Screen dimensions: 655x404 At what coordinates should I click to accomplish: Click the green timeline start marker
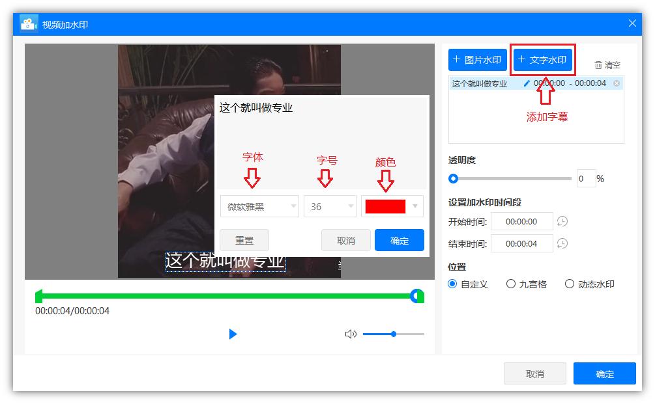tap(39, 297)
